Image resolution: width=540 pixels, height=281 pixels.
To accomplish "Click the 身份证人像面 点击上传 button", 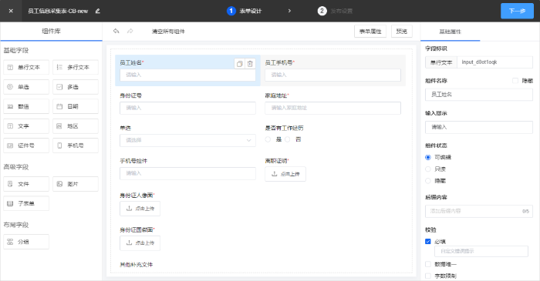I will tap(140, 209).
